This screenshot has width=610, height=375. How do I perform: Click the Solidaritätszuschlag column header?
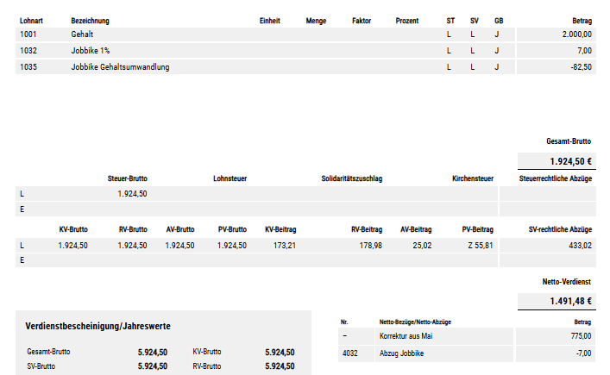(351, 178)
